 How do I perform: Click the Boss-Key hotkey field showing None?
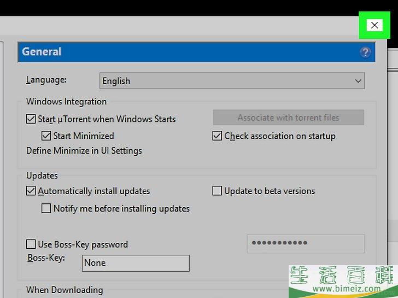click(136, 263)
